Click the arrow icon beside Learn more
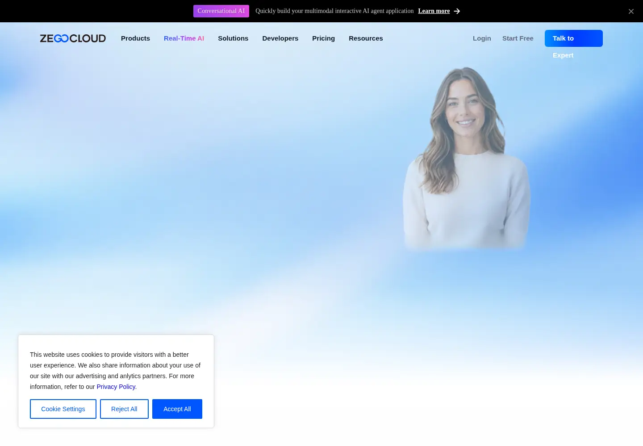 click(457, 11)
